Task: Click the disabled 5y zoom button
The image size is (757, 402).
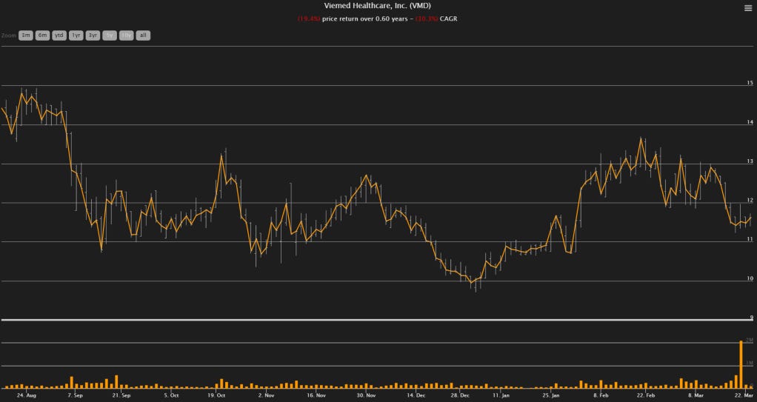Action: click(x=110, y=36)
